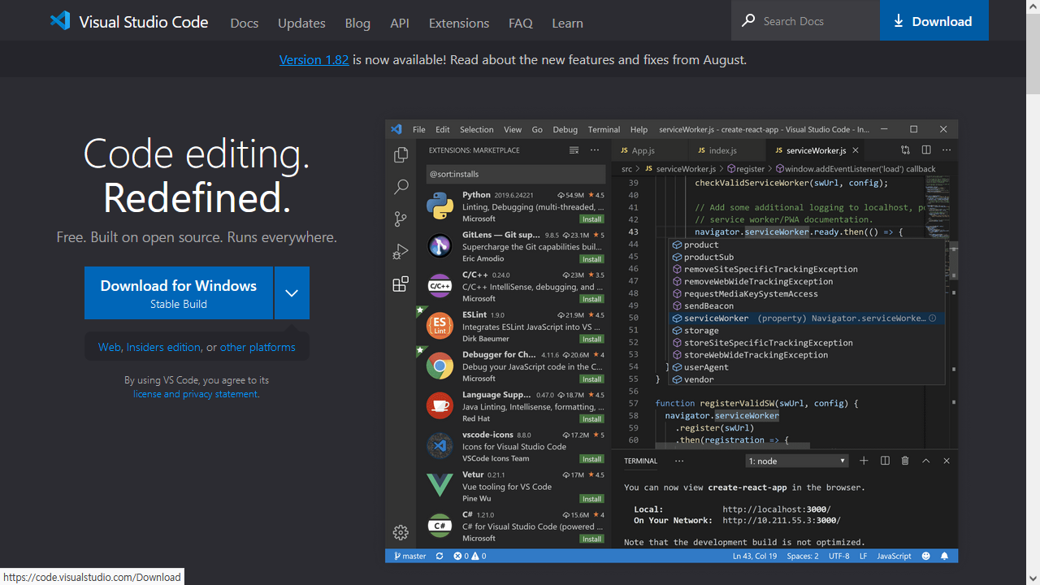
Task: Open the other platforms link
Action: (258, 347)
